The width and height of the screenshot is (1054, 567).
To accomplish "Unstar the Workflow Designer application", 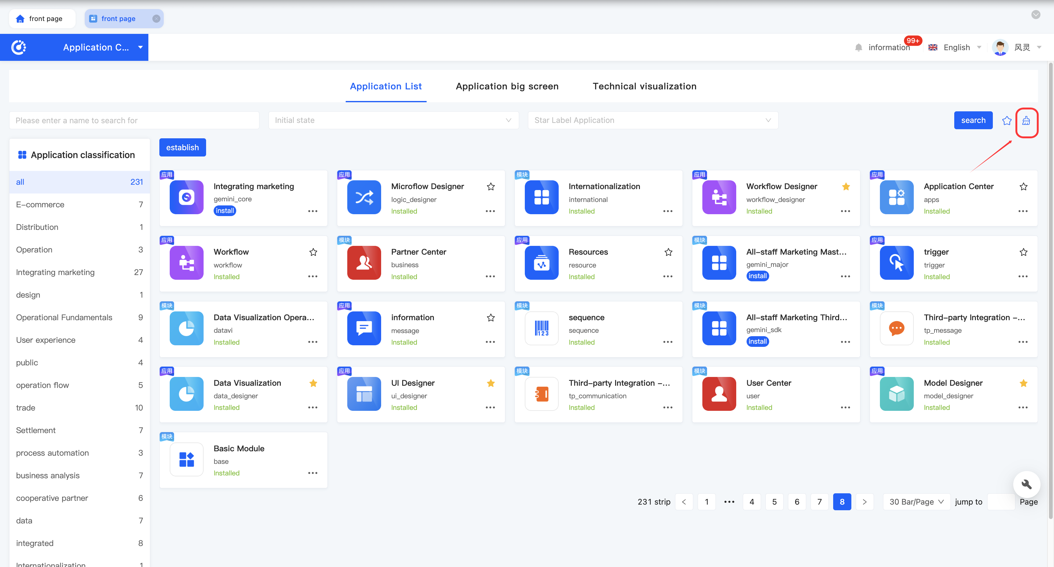I will 846,187.
